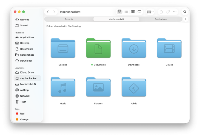Click the Edit Tags toolbar icon
The height and width of the screenshot is (137, 200).
click(x=168, y=12)
